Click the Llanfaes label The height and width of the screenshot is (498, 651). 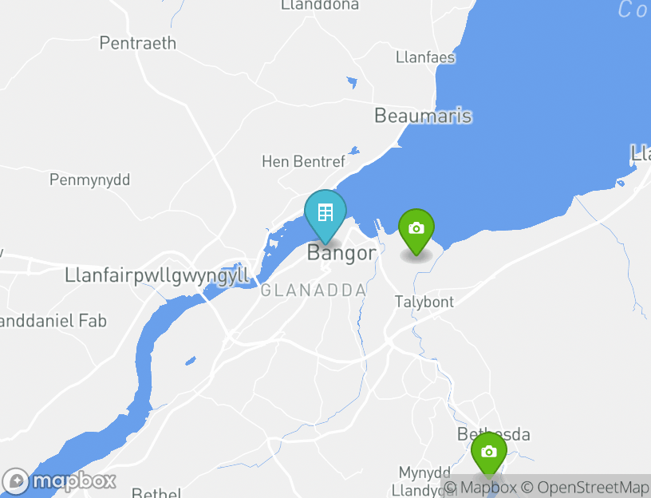point(425,57)
